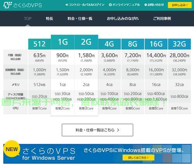This screenshot has width=194, height=164.
Task: Click the 7,200円 monthly price
Action: tap(133, 56)
